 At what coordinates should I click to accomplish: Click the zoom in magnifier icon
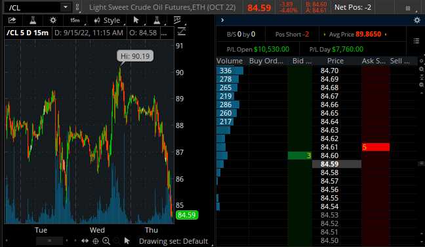pyautogui.click(x=106, y=240)
